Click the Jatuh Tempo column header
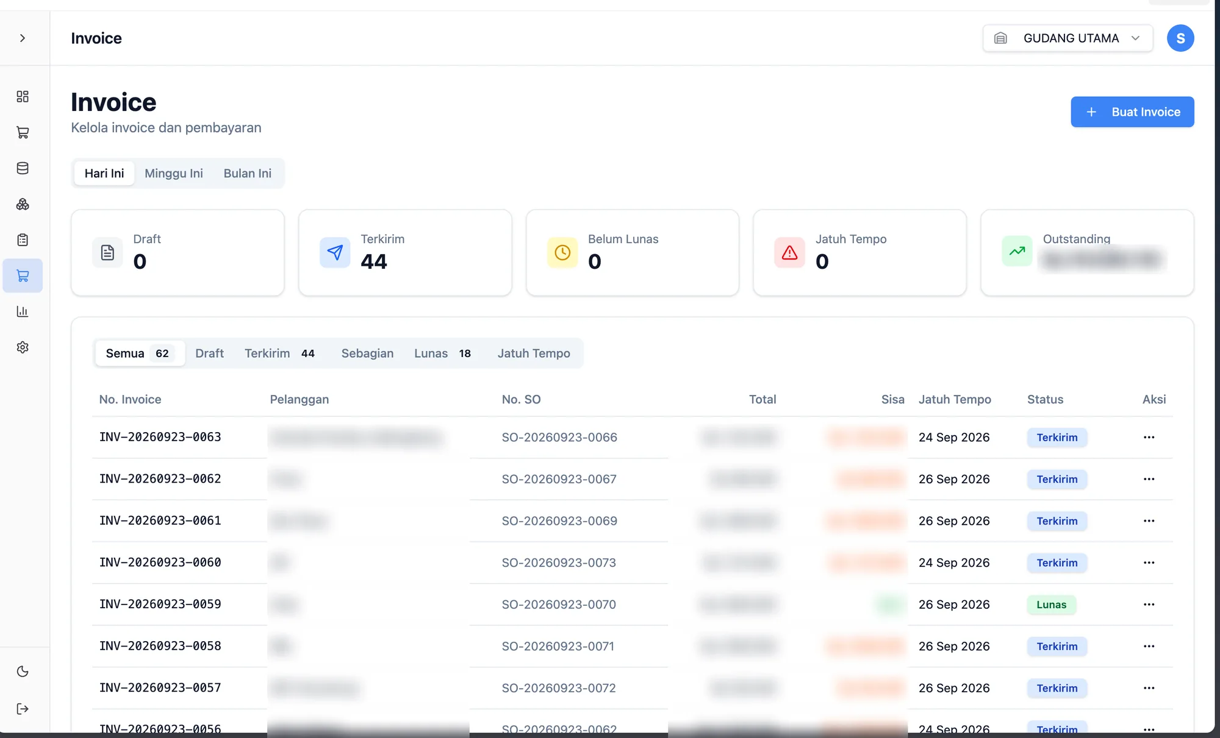The width and height of the screenshot is (1220, 738). tap(955, 399)
